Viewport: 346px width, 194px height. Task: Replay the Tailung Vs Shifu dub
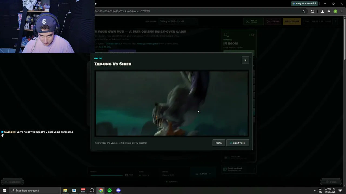click(x=219, y=143)
